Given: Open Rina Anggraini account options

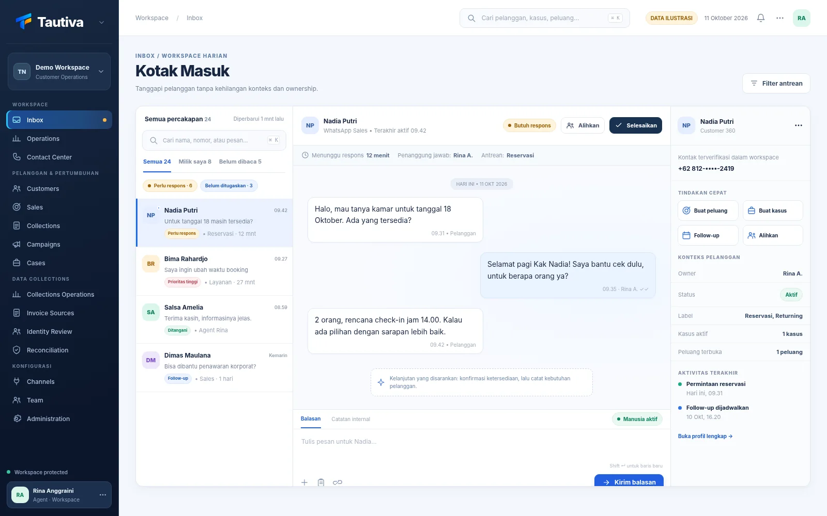Looking at the screenshot, I should pos(103,495).
